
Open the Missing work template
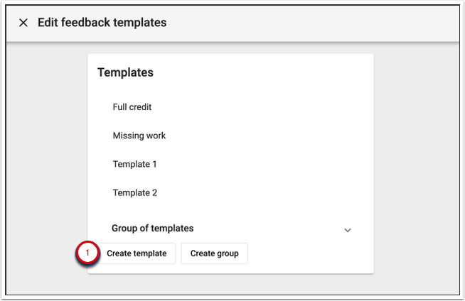point(139,136)
